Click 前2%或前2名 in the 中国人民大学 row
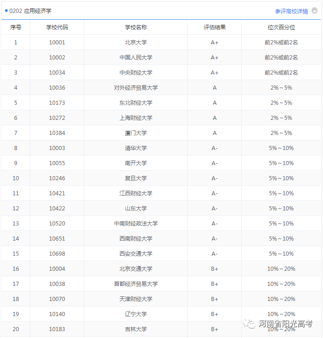Viewport: 323px width, 338px height. tap(281, 58)
